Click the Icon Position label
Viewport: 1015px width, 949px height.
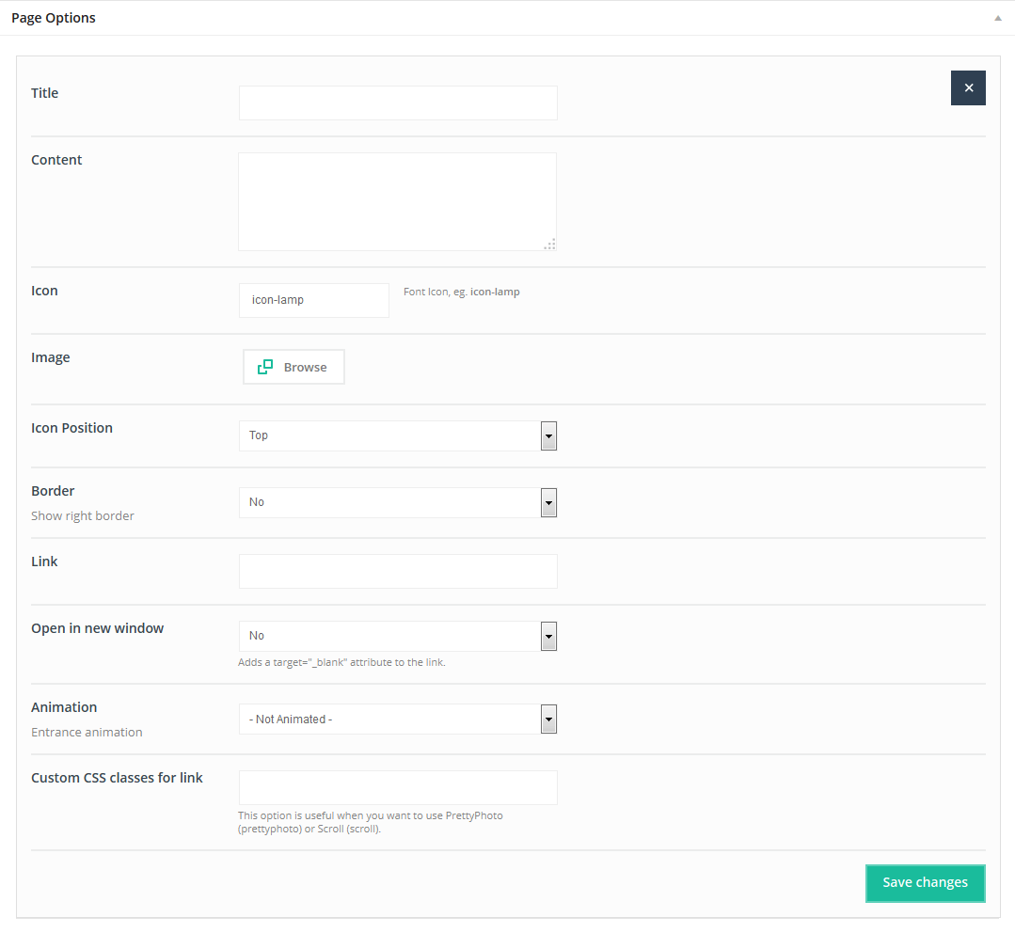pos(71,428)
